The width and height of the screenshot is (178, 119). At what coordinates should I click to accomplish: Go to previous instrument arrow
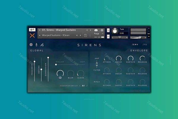tap(87, 30)
